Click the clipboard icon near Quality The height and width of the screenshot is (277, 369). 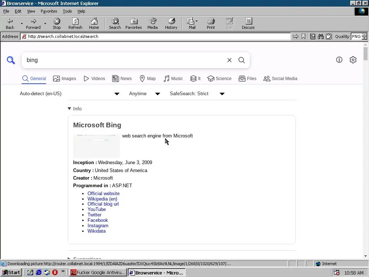tap(329, 36)
